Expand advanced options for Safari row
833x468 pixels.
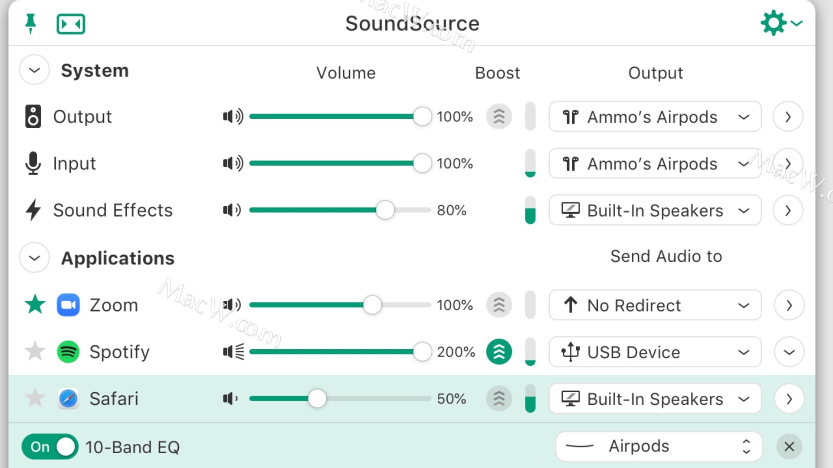(789, 399)
